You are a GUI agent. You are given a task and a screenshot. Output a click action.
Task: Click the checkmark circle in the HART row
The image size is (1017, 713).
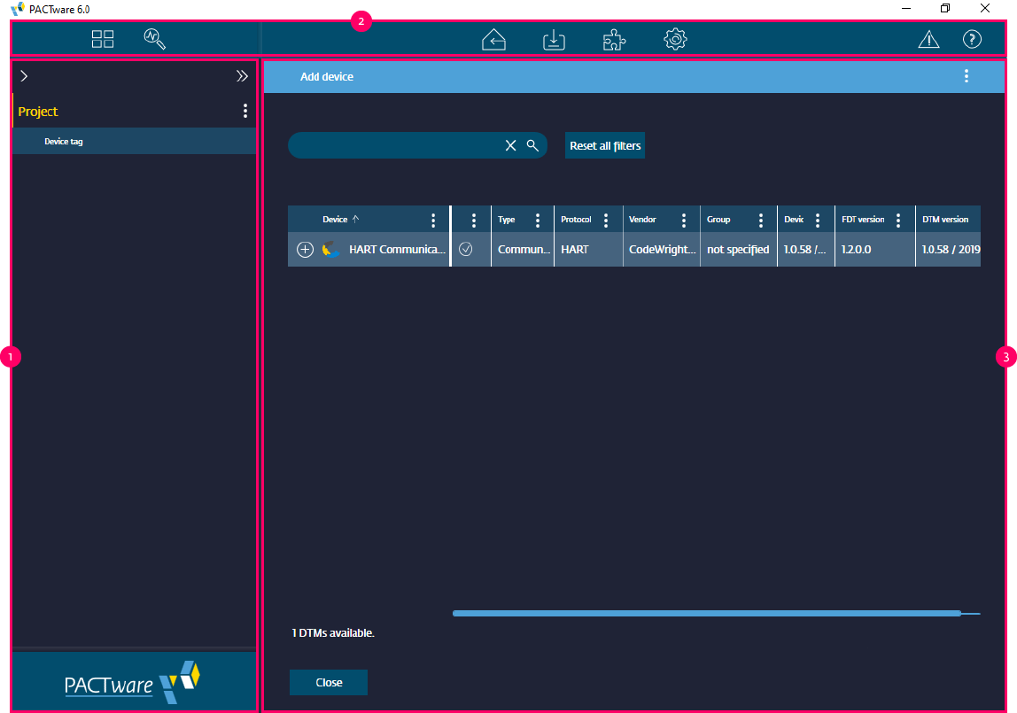pyautogui.click(x=466, y=249)
